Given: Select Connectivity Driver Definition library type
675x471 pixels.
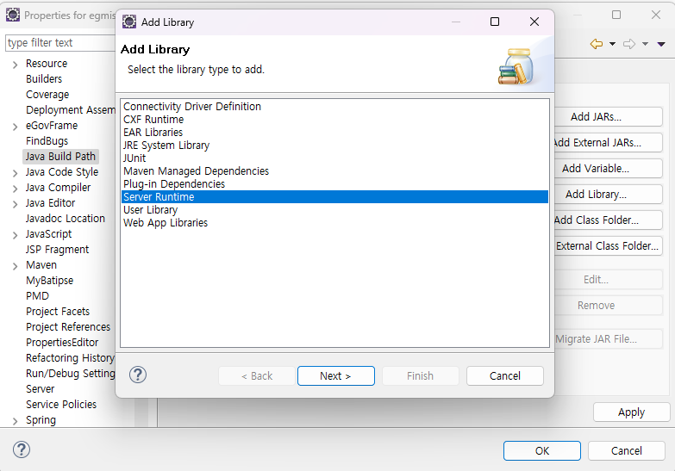Looking at the screenshot, I should tap(335, 106).
